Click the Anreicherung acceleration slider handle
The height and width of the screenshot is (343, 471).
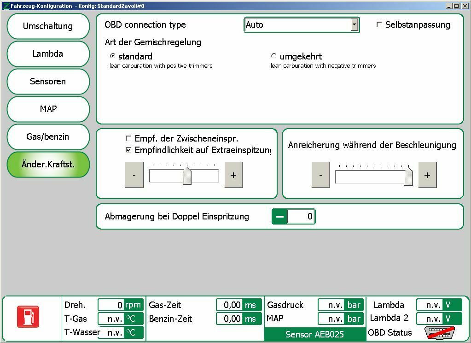point(408,176)
